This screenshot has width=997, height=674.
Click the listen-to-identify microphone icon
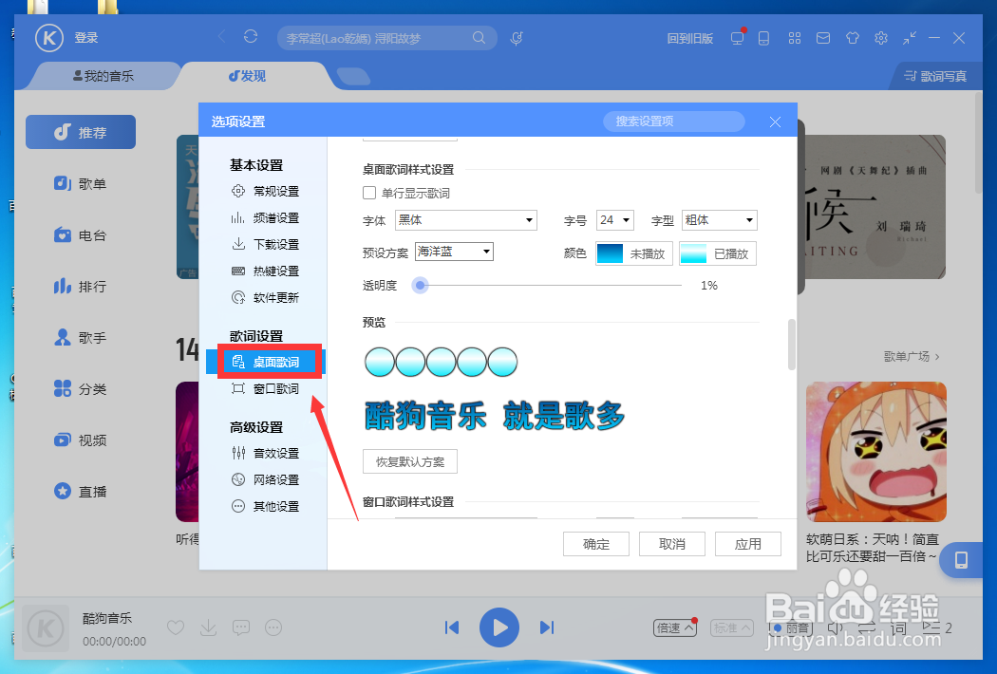coord(517,38)
